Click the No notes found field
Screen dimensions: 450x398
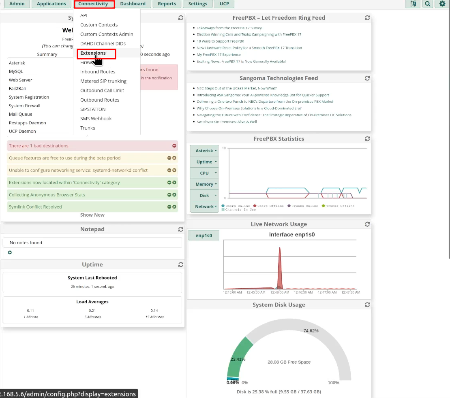[x=92, y=243]
